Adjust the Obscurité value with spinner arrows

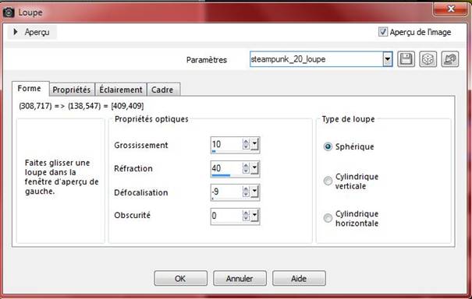tap(246, 216)
